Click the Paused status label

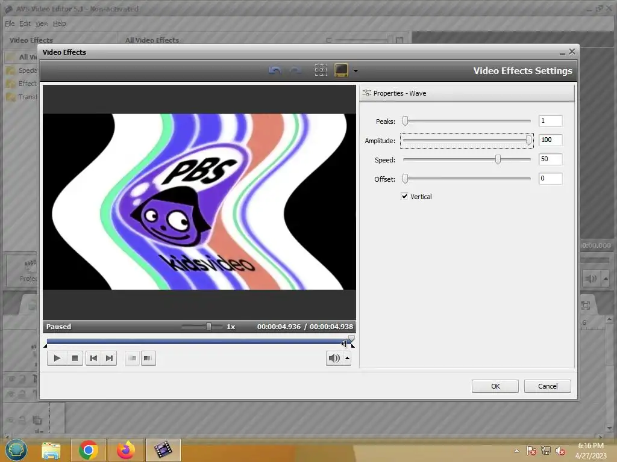[x=58, y=327]
